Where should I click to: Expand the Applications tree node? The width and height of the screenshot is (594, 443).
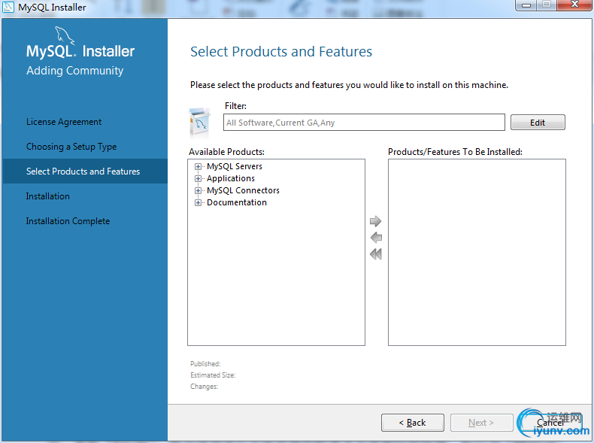tap(198, 178)
